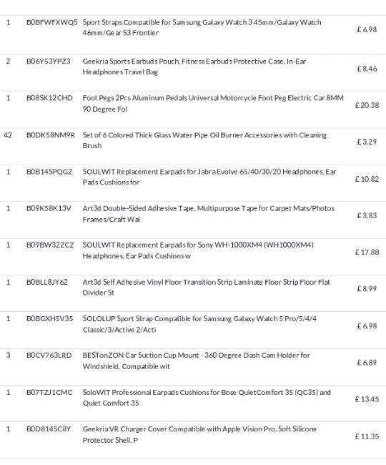Viewport: 386px width, 465px height.
Task: Open SOULWIT Earpads for Sony WH-1000XM4 item
Action: click(x=198, y=250)
